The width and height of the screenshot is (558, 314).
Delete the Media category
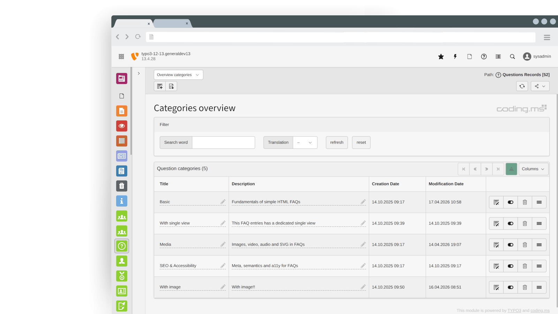pos(525,245)
